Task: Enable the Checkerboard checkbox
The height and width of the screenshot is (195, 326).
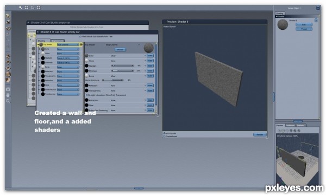Action: coord(164,136)
